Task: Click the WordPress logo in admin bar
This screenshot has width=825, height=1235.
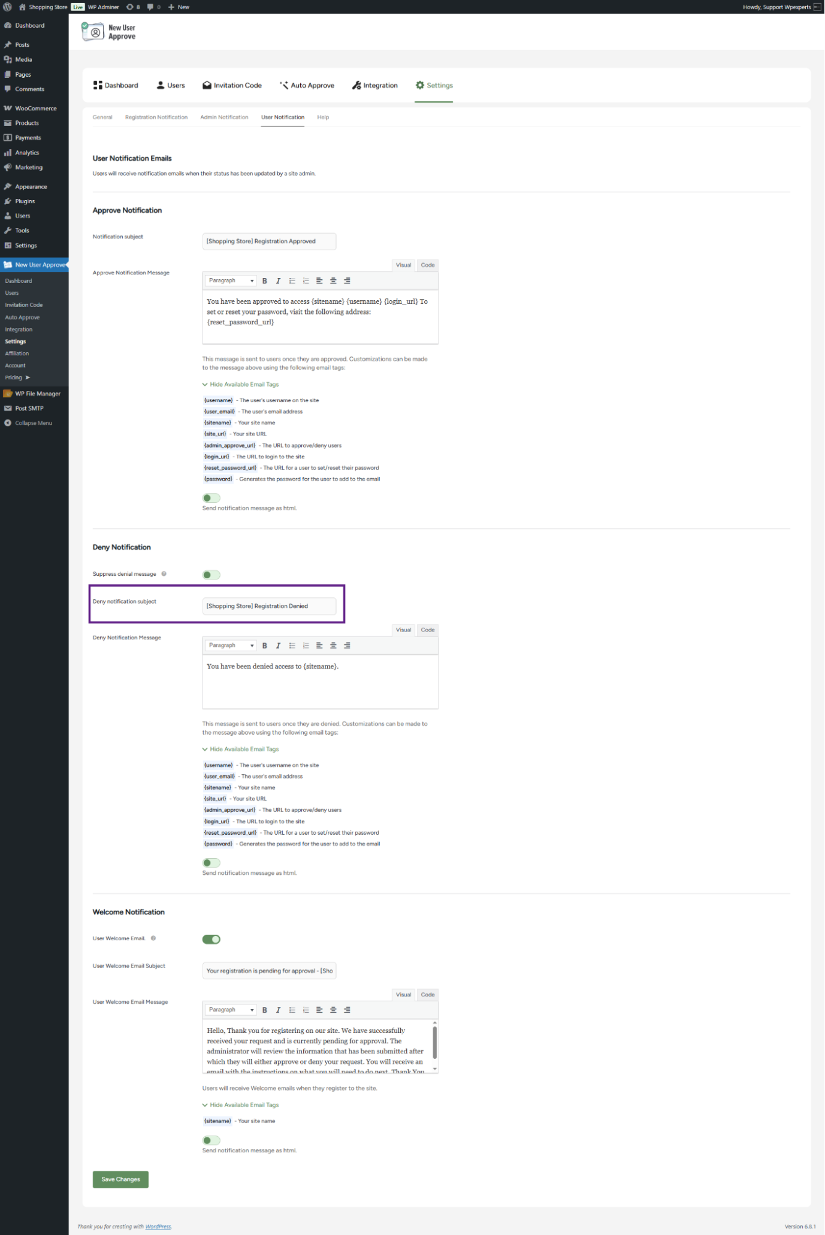Action: [x=7, y=7]
